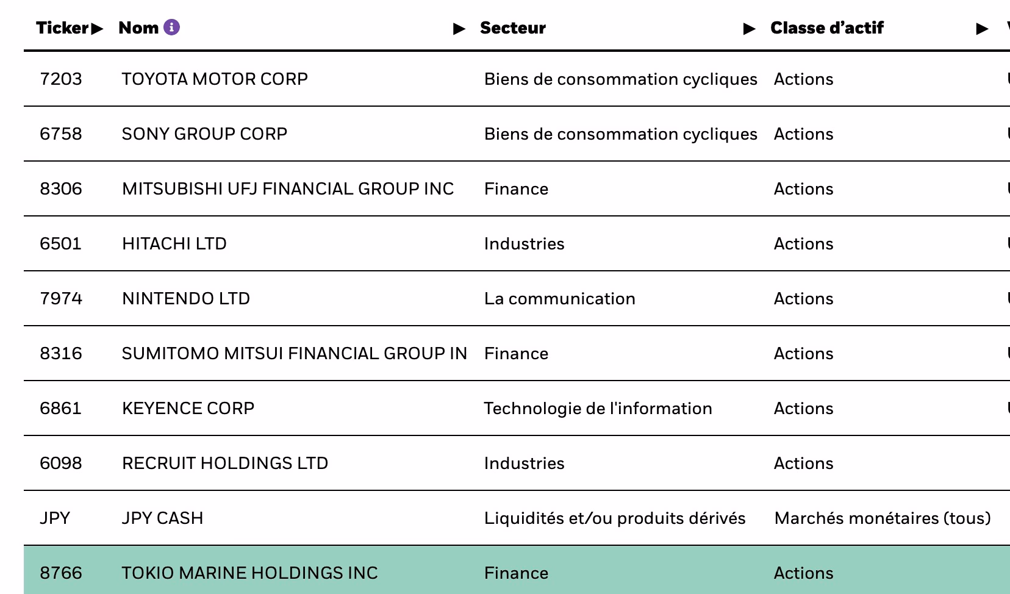Click Actions asset class for KEYENCE CORP
1010x594 pixels.
pos(803,408)
